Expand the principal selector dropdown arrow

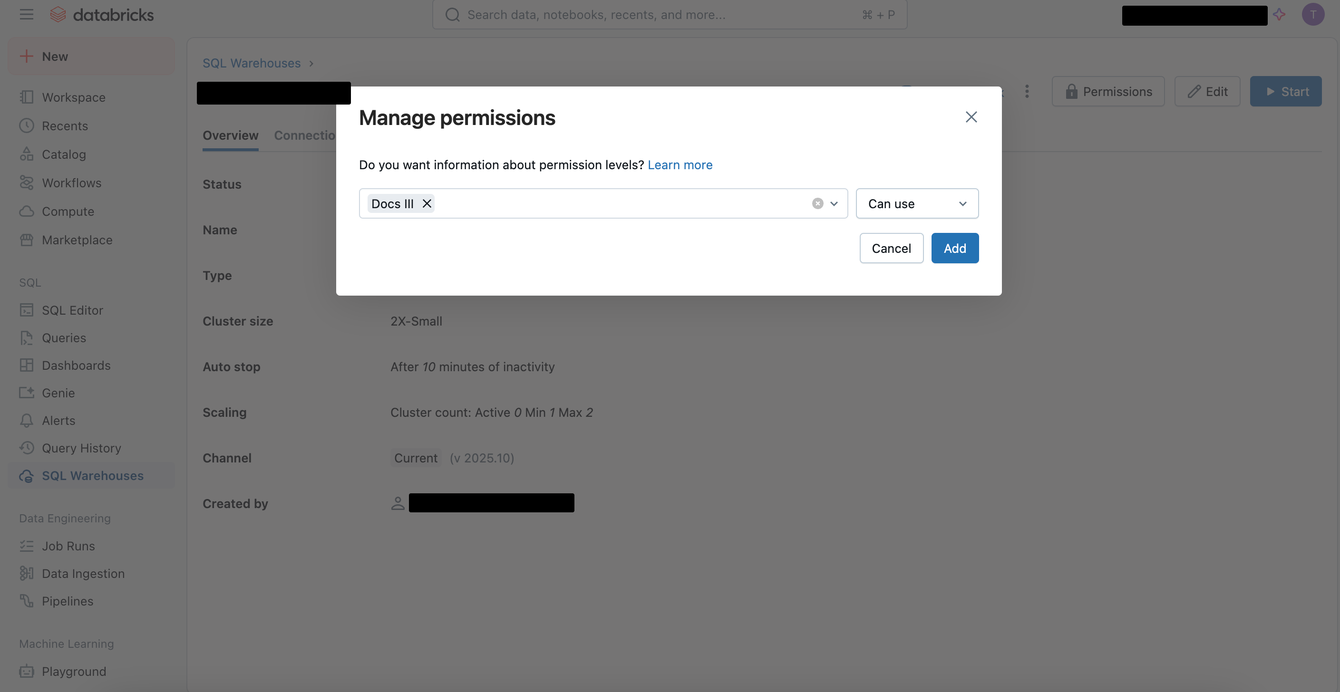(834, 203)
